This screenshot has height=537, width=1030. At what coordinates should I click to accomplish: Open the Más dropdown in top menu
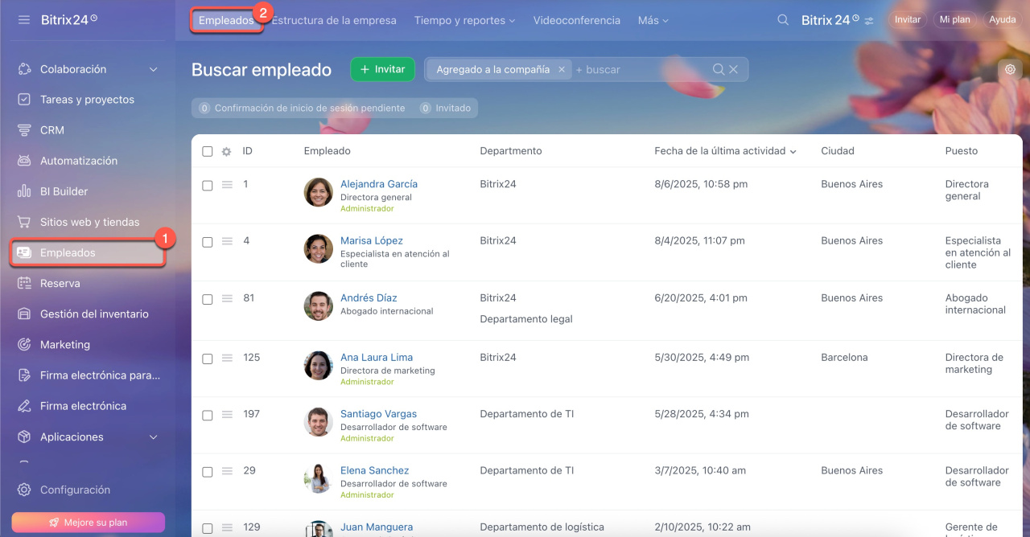(x=653, y=20)
